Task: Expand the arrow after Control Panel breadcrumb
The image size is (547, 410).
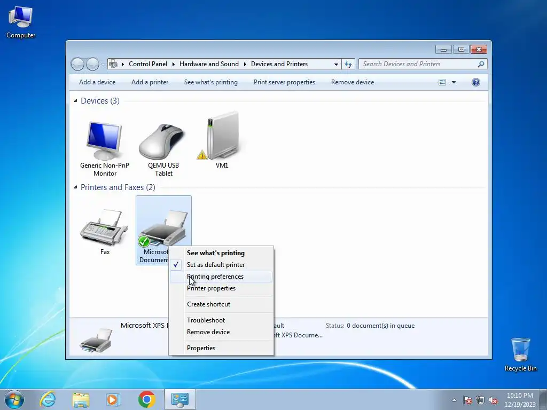Action: point(174,64)
